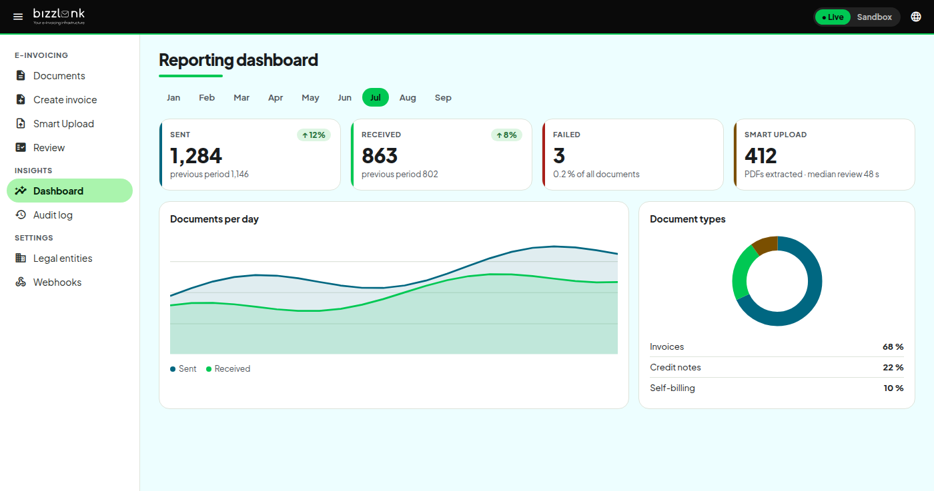This screenshot has height=491, width=934.
Task: Open the hamburger menu icon
Action: click(18, 17)
